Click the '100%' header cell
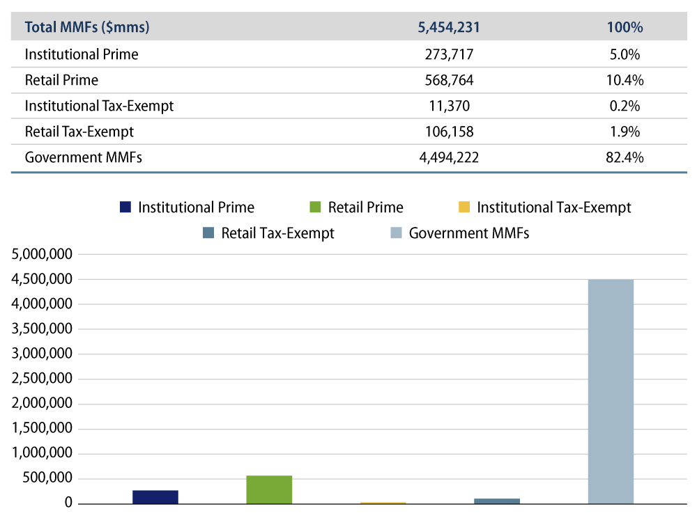The height and width of the screenshot is (520, 697). pyautogui.click(x=625, y=27)
